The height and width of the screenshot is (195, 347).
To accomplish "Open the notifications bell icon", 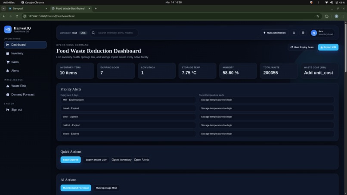I will (x=294, y=33).
